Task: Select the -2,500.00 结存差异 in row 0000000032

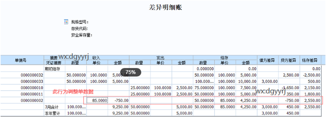Action: 312,75
